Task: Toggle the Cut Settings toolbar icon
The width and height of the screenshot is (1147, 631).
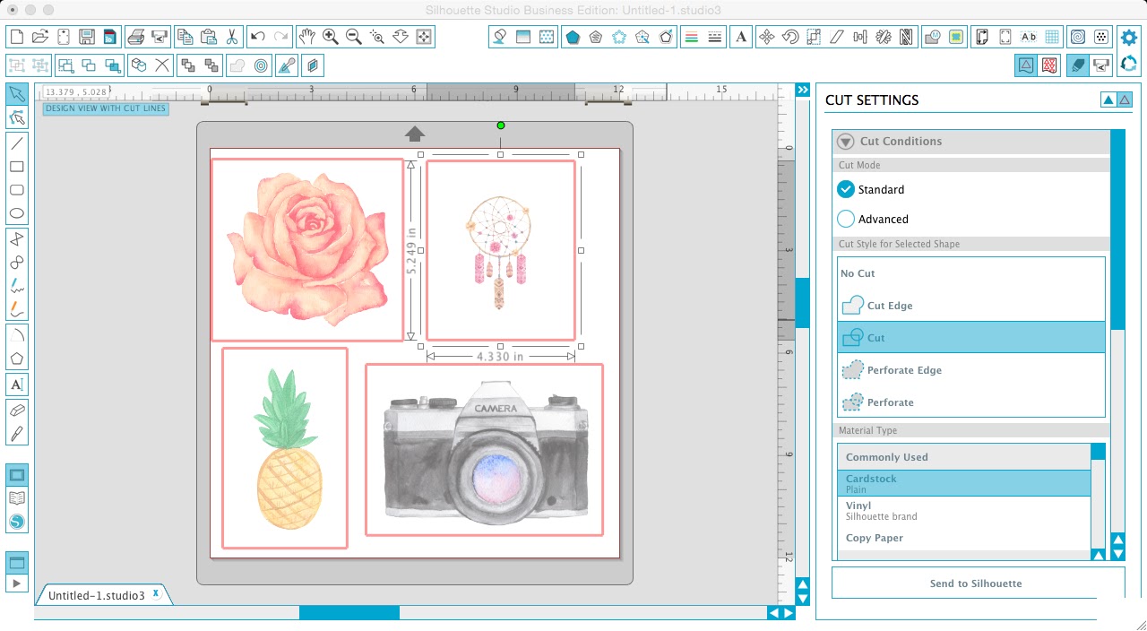Action: [1077, 65]
